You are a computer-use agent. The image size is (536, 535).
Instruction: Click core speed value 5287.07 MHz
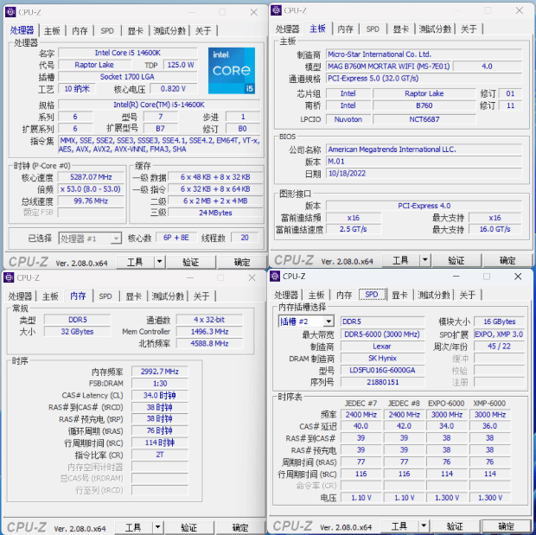[x=91, y=177]
